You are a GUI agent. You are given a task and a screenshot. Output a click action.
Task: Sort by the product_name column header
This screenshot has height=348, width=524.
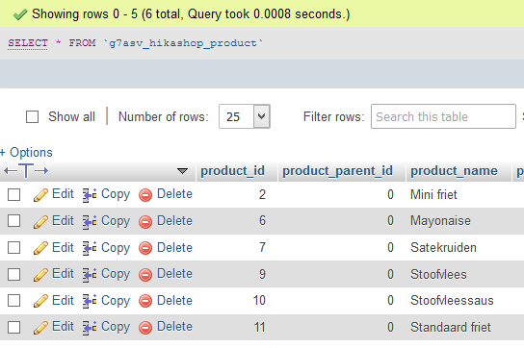[454, 171]
